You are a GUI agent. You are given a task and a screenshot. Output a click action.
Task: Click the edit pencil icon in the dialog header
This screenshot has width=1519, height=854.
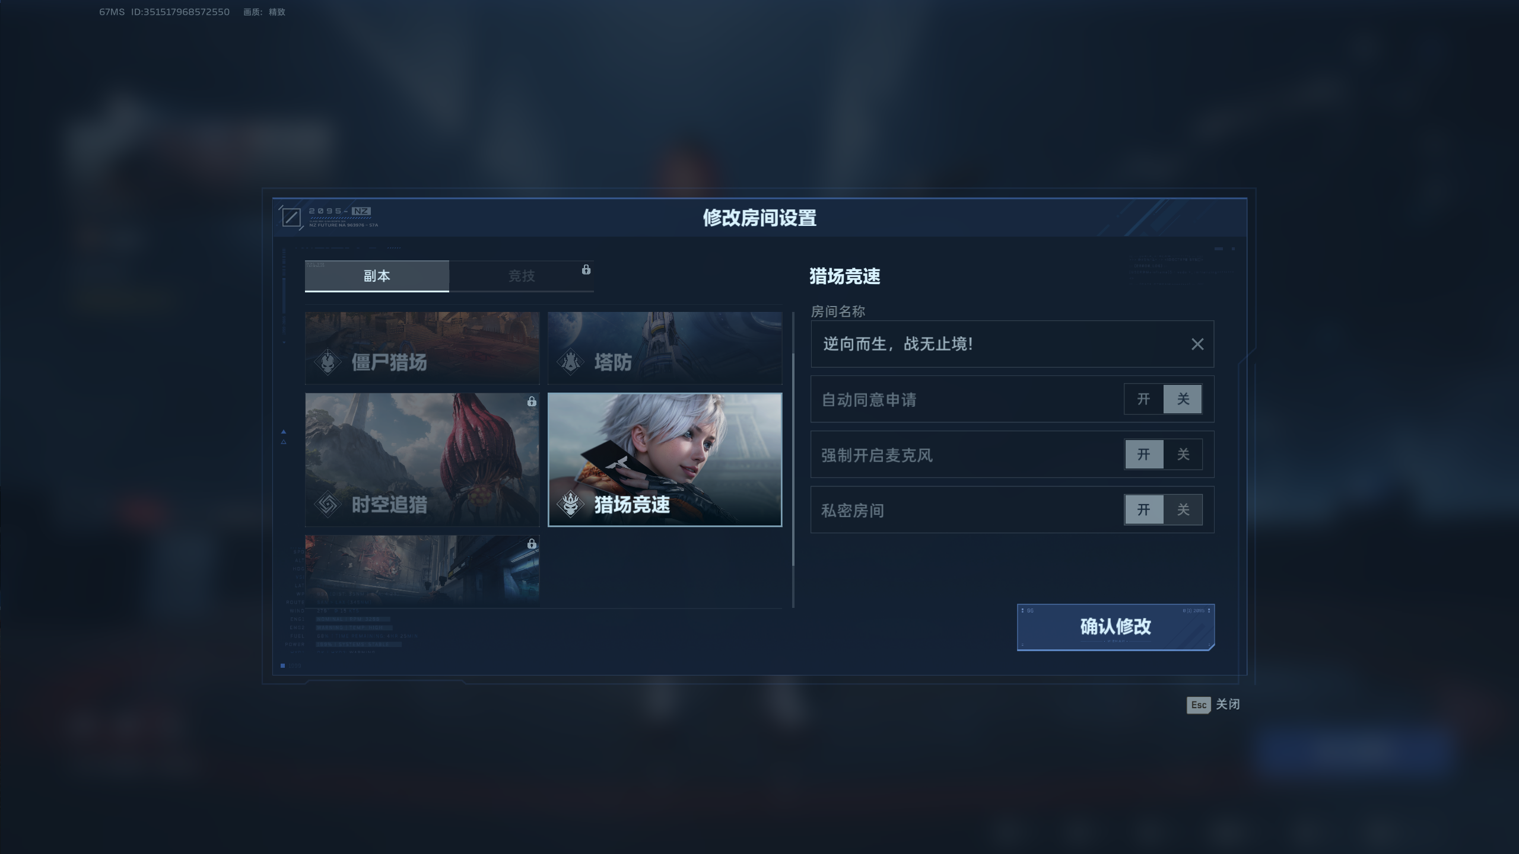tap(291, 217)
